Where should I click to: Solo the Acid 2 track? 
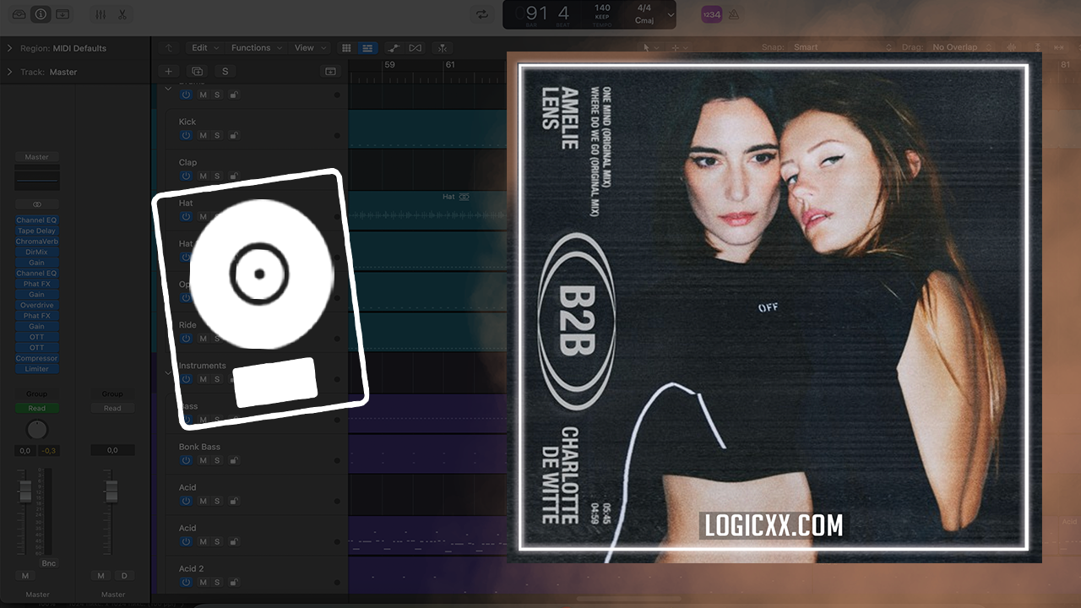(x=217, y=583)
